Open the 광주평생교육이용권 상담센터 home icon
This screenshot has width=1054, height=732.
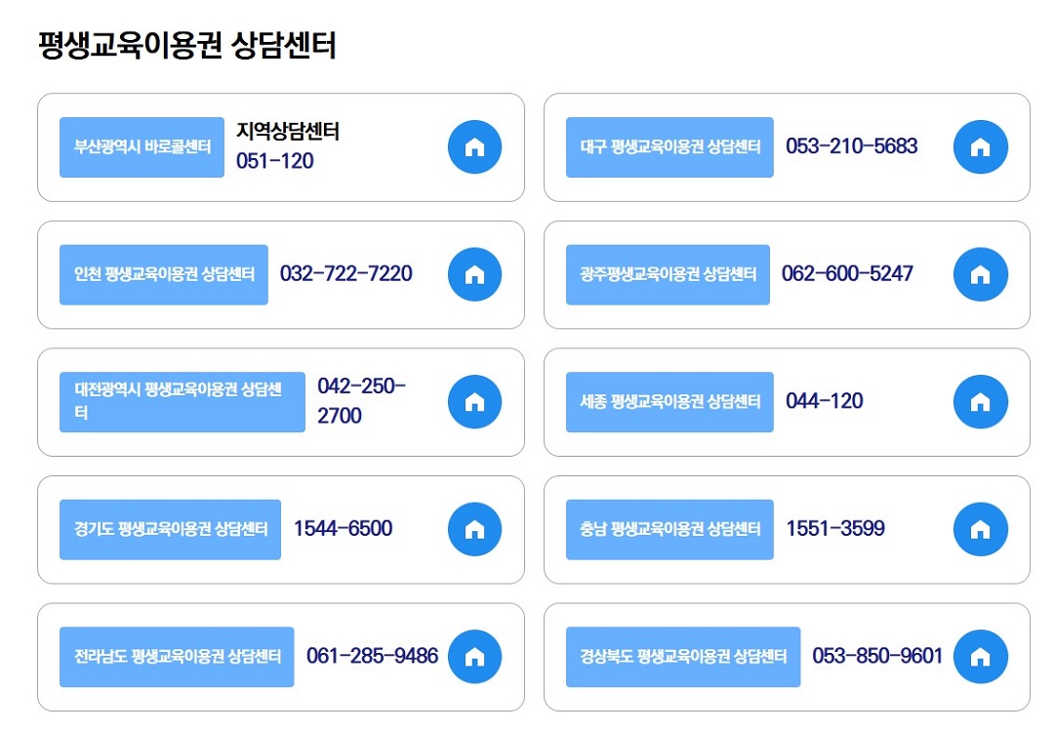pos(981,274)
